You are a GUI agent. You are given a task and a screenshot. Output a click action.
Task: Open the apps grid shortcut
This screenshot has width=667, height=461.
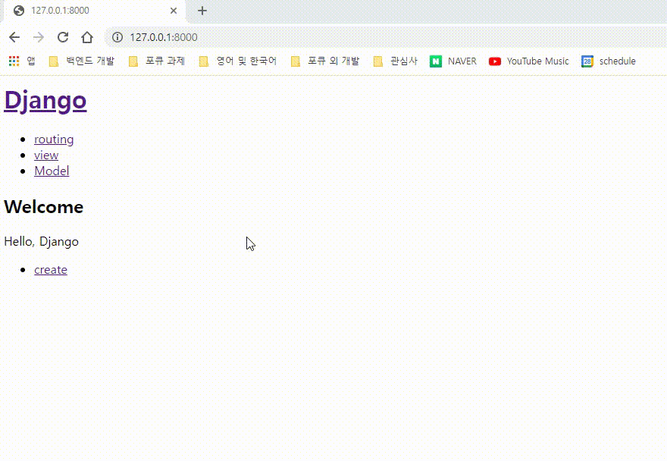pos(22,61)
